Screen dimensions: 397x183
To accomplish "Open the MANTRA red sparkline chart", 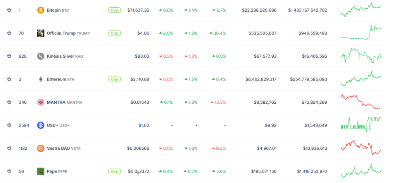I will [x=361, y=102].
